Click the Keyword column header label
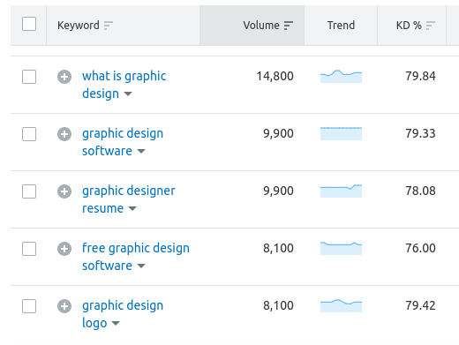The width and height of the screenshot is (459, 345). (x=79, y=26)
